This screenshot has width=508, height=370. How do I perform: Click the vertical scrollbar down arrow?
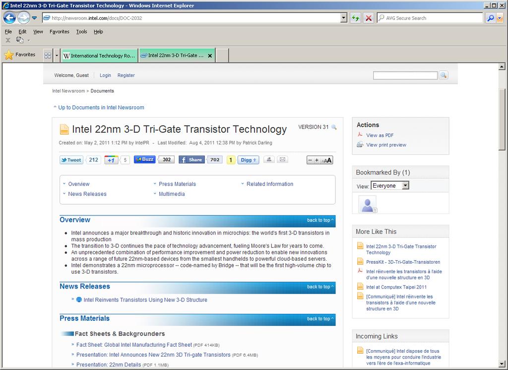pyautogui.click(x=502, y=364)
